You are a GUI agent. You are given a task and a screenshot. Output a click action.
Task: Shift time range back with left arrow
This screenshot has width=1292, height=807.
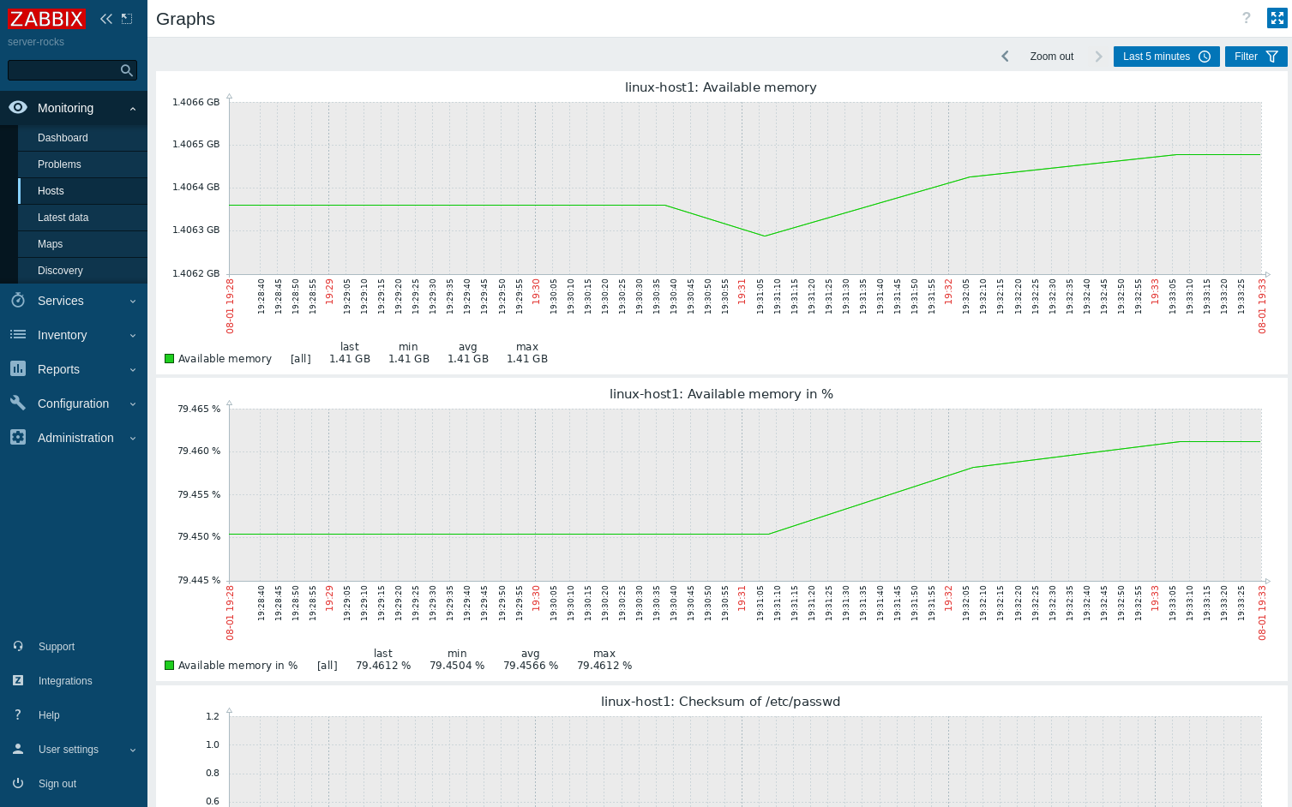(1005, 57)
